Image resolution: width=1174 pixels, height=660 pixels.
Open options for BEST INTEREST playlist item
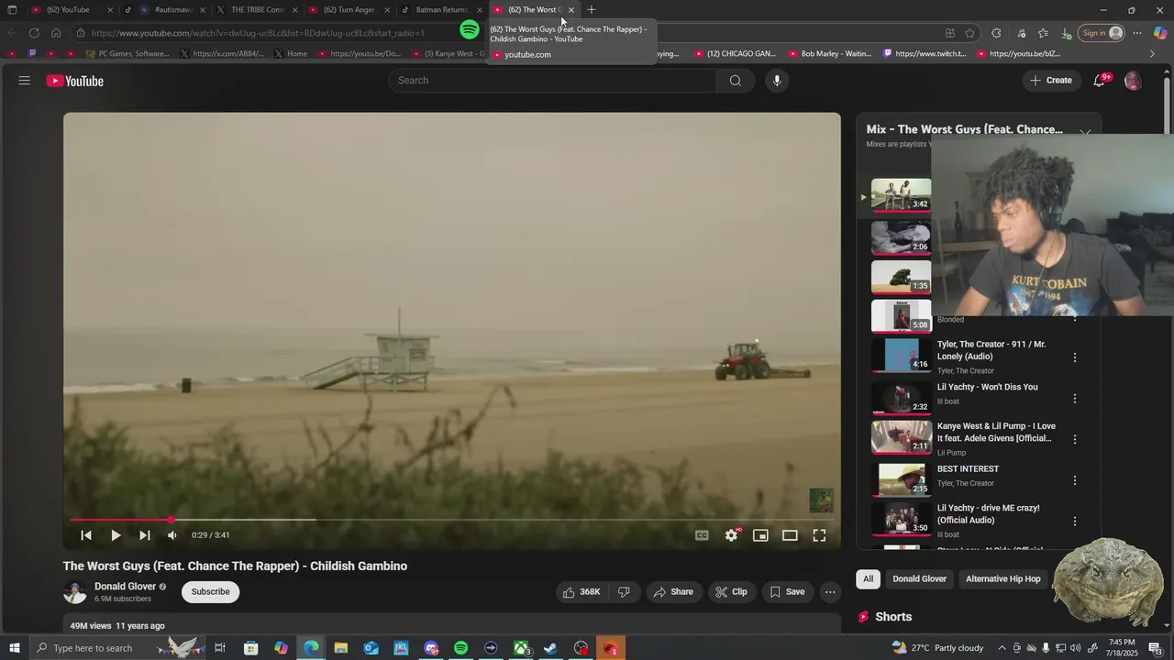click(x=1075, y=480)
